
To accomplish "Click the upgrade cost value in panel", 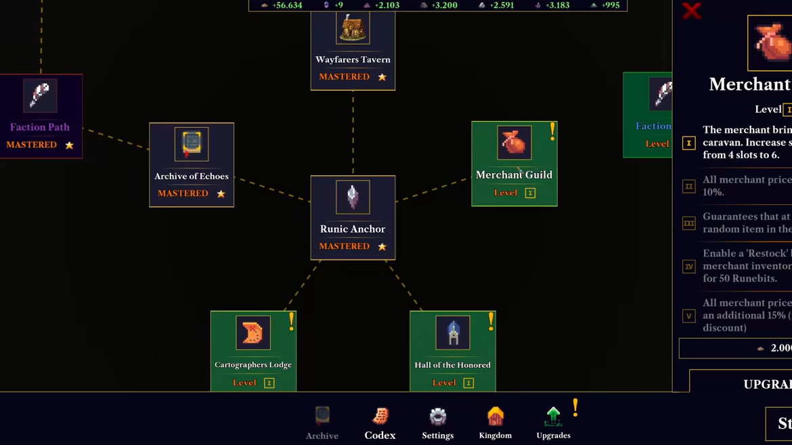I will (781, 348).
